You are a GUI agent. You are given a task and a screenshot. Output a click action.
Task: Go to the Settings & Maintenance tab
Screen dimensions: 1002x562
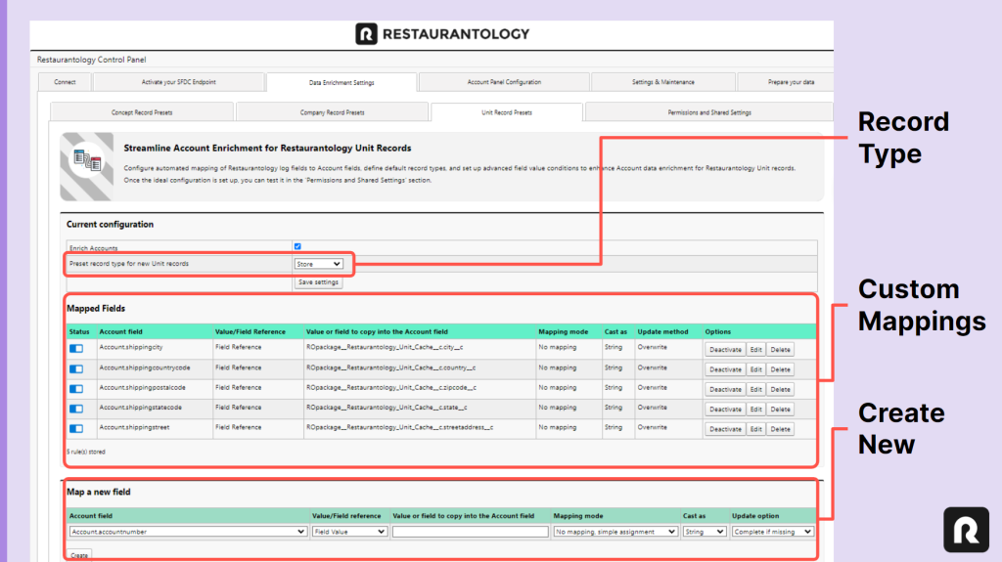tap(663, 82)
